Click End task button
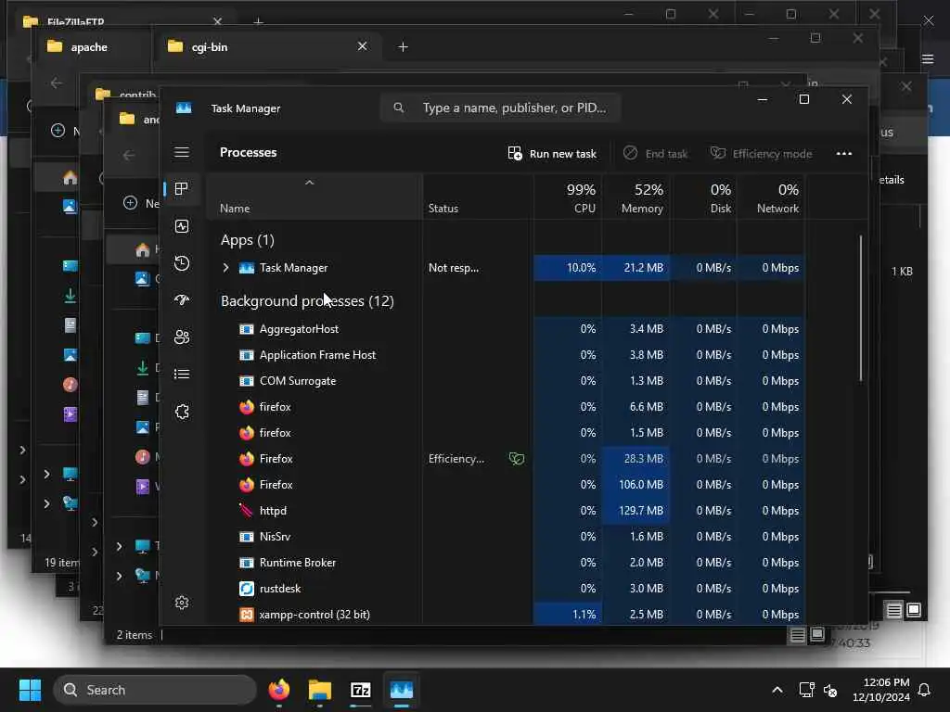 [x=656, y=153]
